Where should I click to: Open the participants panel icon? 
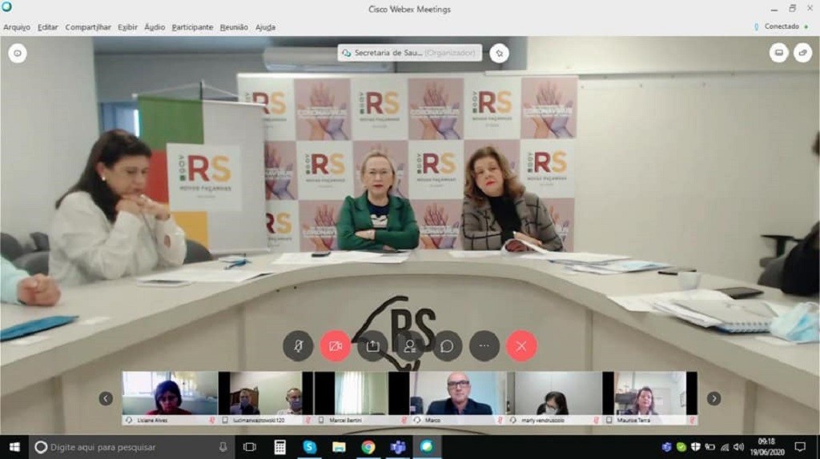tap(410, 346)
